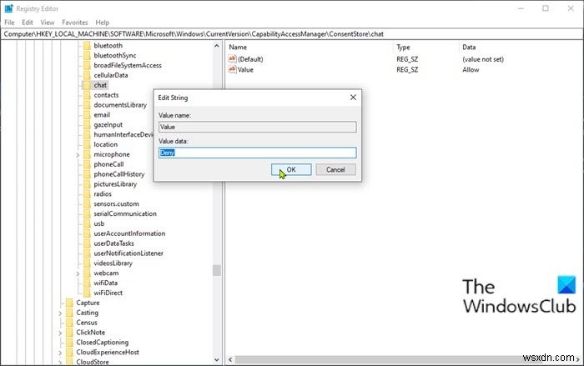Screen dimensions: 584x366
Task: Click the usb folder icon
Action: tap(87, 223)
